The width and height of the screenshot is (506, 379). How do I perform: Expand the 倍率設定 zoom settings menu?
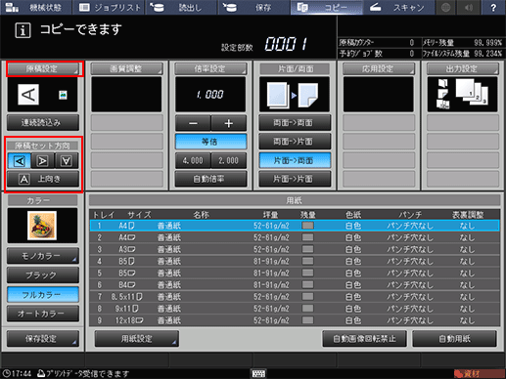[x=210, y=68]
